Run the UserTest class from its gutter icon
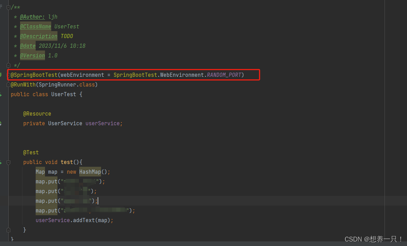The width and height of the screenshot is (407, 246). pyautogui.click(x=1, y=95)
